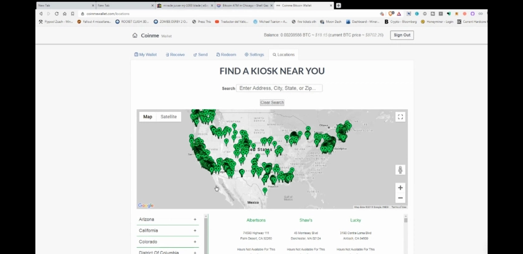Expand the Arizona state list
Viewport: 523px width, 254px height.
[167, 219]
